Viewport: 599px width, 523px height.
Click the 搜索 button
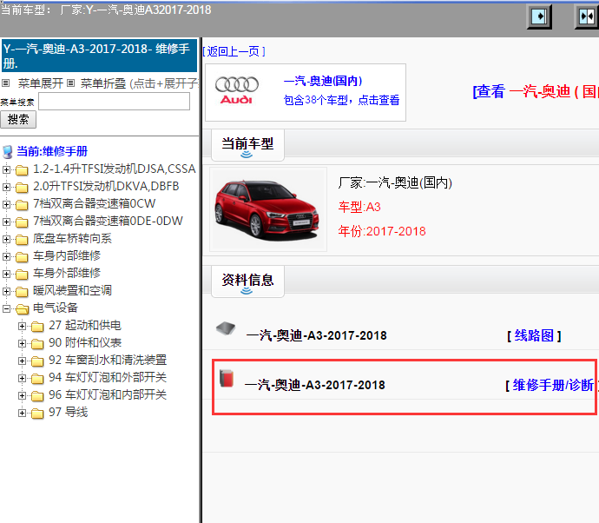coord(18,120)
